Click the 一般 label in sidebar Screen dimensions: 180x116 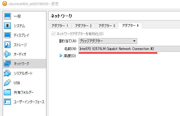[17, 16]
